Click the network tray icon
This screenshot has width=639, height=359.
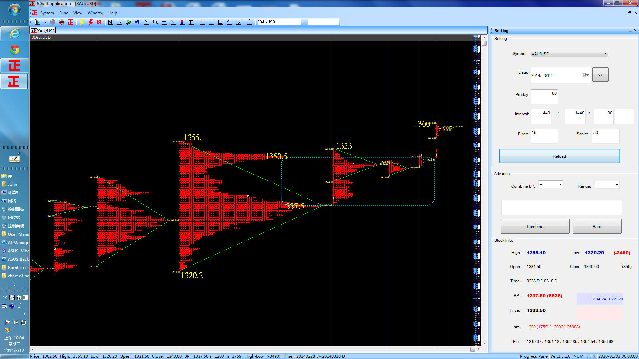point(23,322)
